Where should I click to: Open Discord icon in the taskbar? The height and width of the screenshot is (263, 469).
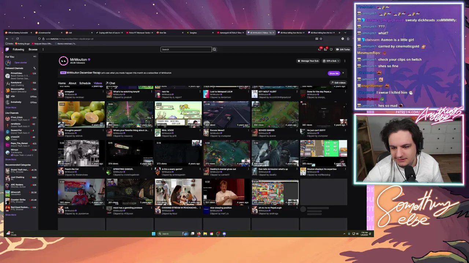point(224,234)
